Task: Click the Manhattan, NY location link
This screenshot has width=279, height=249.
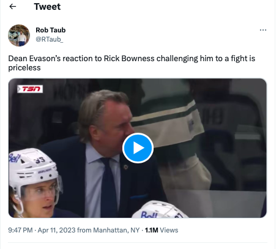Action: pos(116,230)
